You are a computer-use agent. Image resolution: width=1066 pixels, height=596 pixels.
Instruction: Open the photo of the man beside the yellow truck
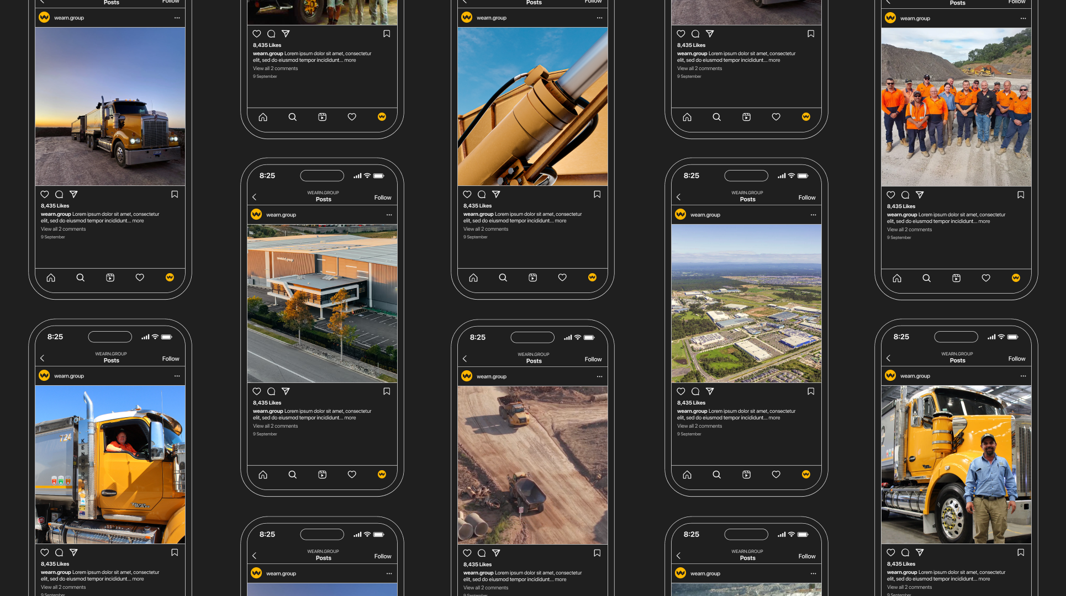click(956, 465)
